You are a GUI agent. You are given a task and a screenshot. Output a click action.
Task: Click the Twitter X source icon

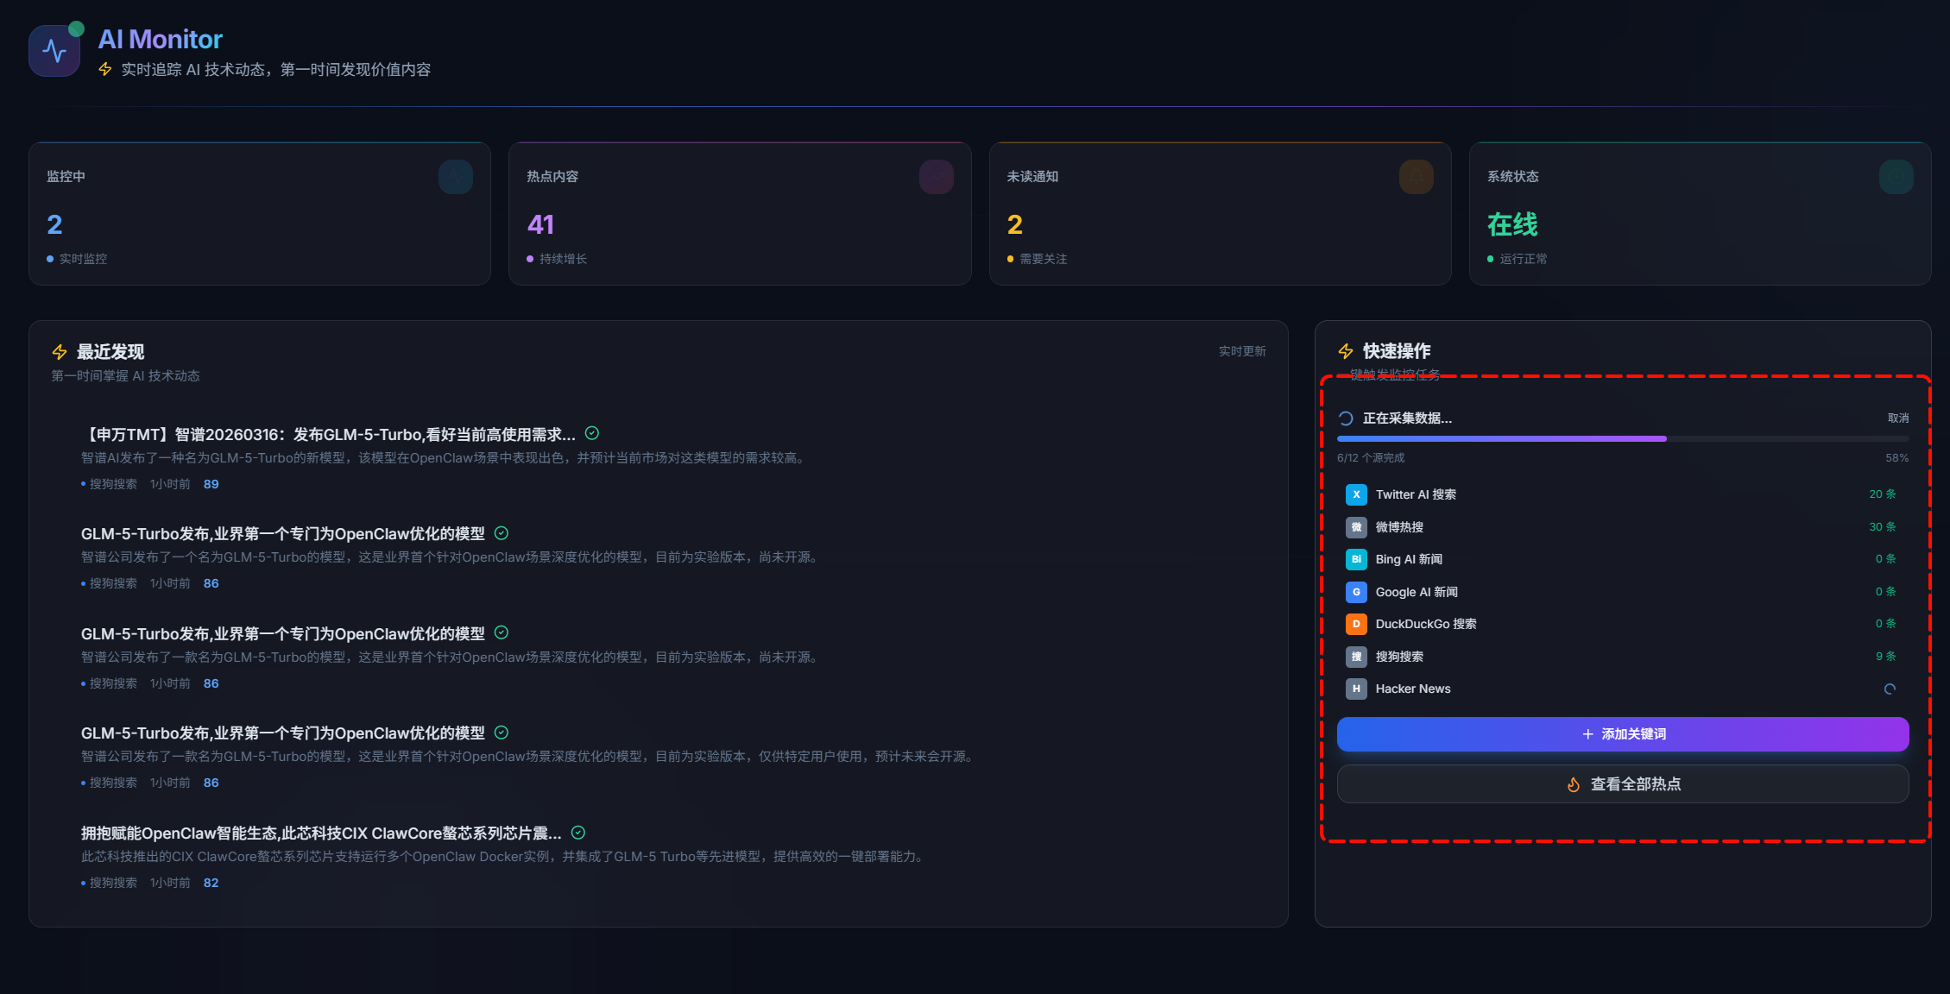point(1356,494)
